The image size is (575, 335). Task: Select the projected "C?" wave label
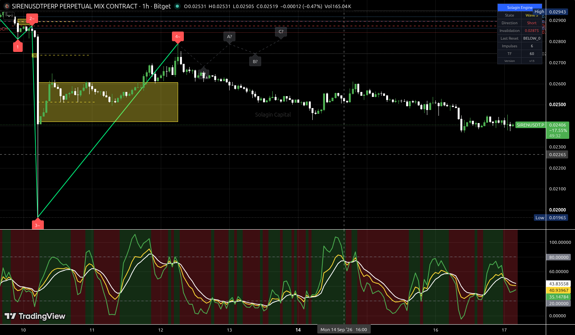pos(281,32)
